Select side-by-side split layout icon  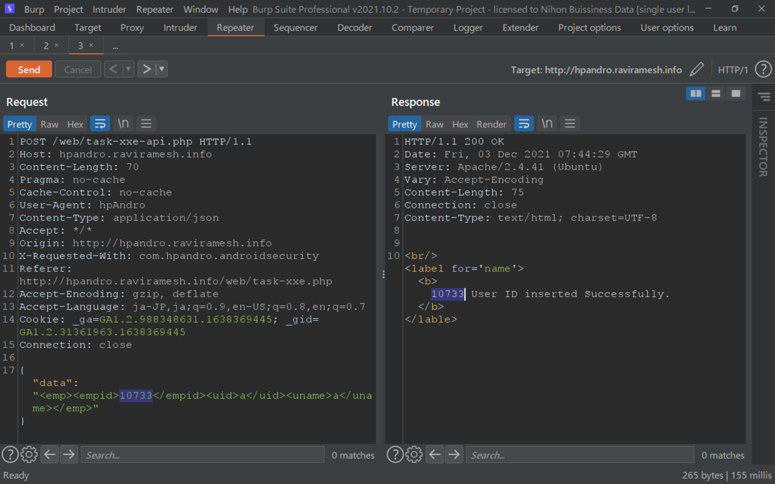tap(696, 94)
